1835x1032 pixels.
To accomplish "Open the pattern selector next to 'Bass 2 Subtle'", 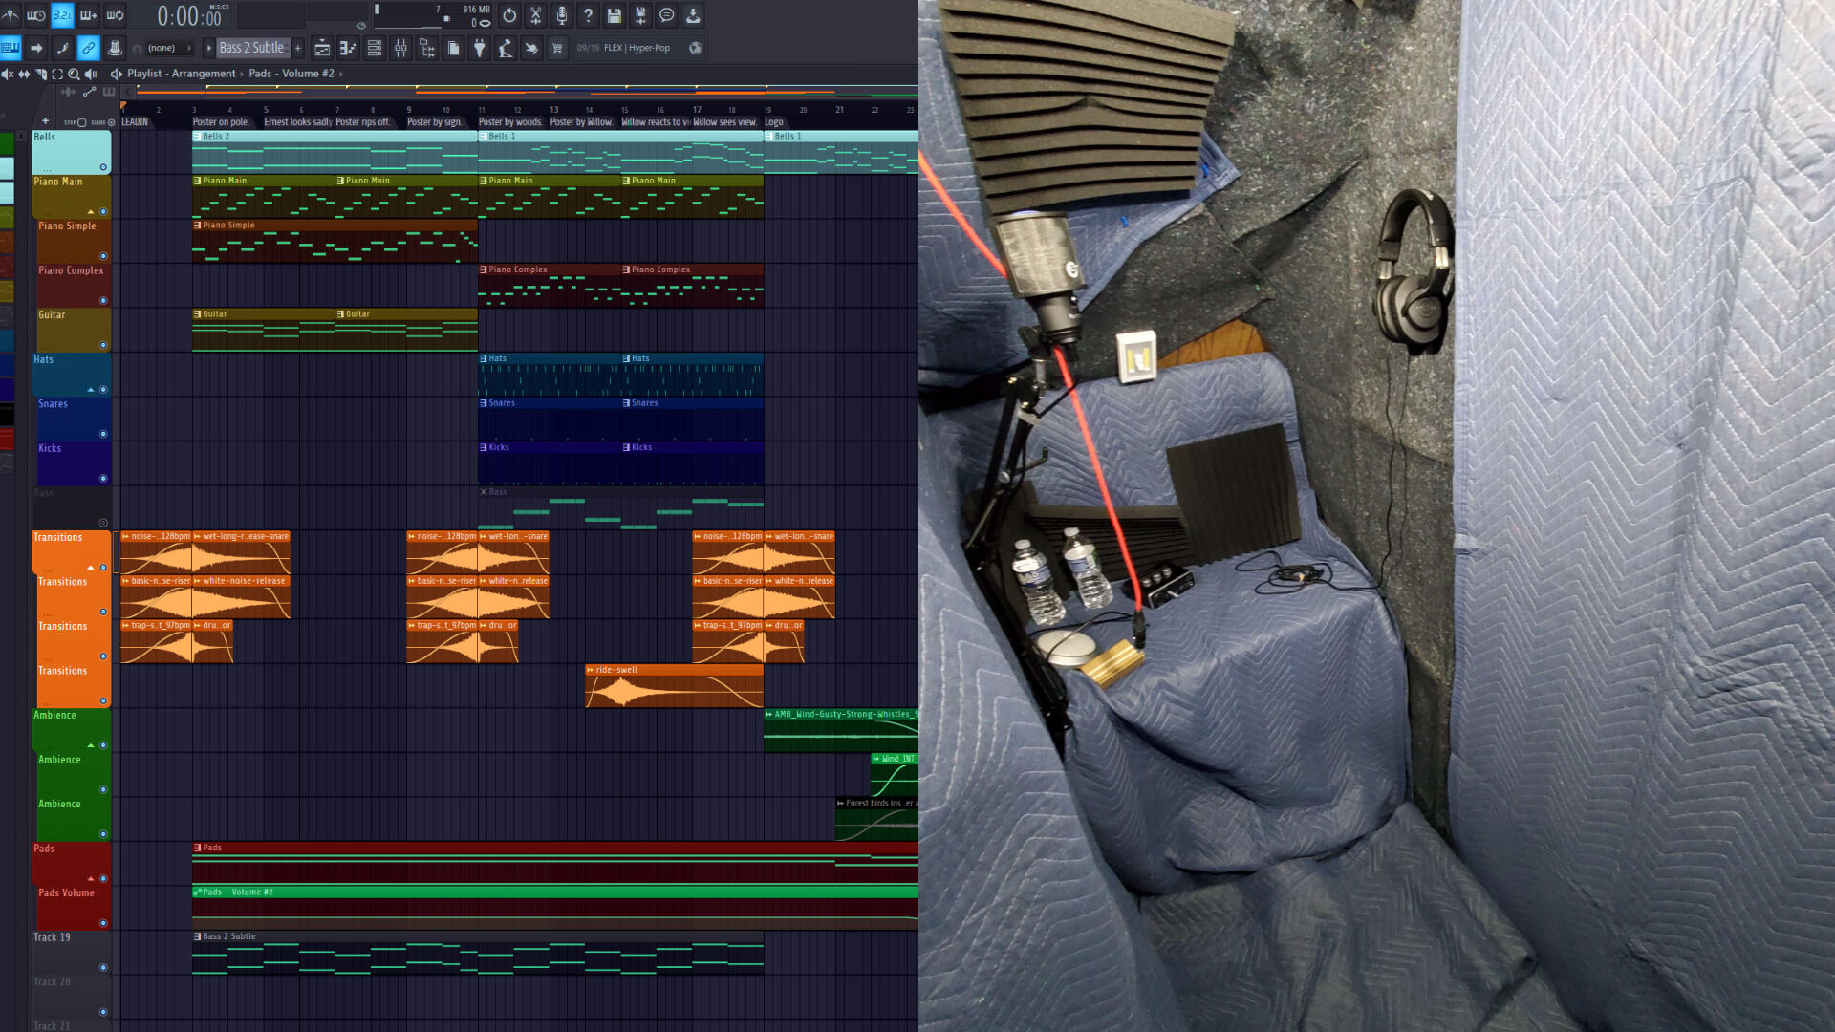I will pyautogui.click(x=209, y=48).
